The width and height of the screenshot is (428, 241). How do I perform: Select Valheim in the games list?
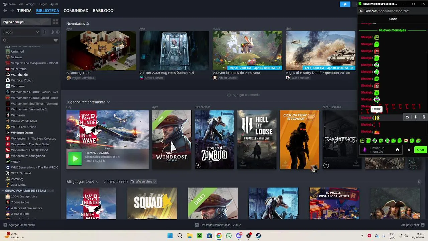tap(16, 57)
